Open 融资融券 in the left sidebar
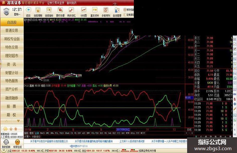 (12, 98)
